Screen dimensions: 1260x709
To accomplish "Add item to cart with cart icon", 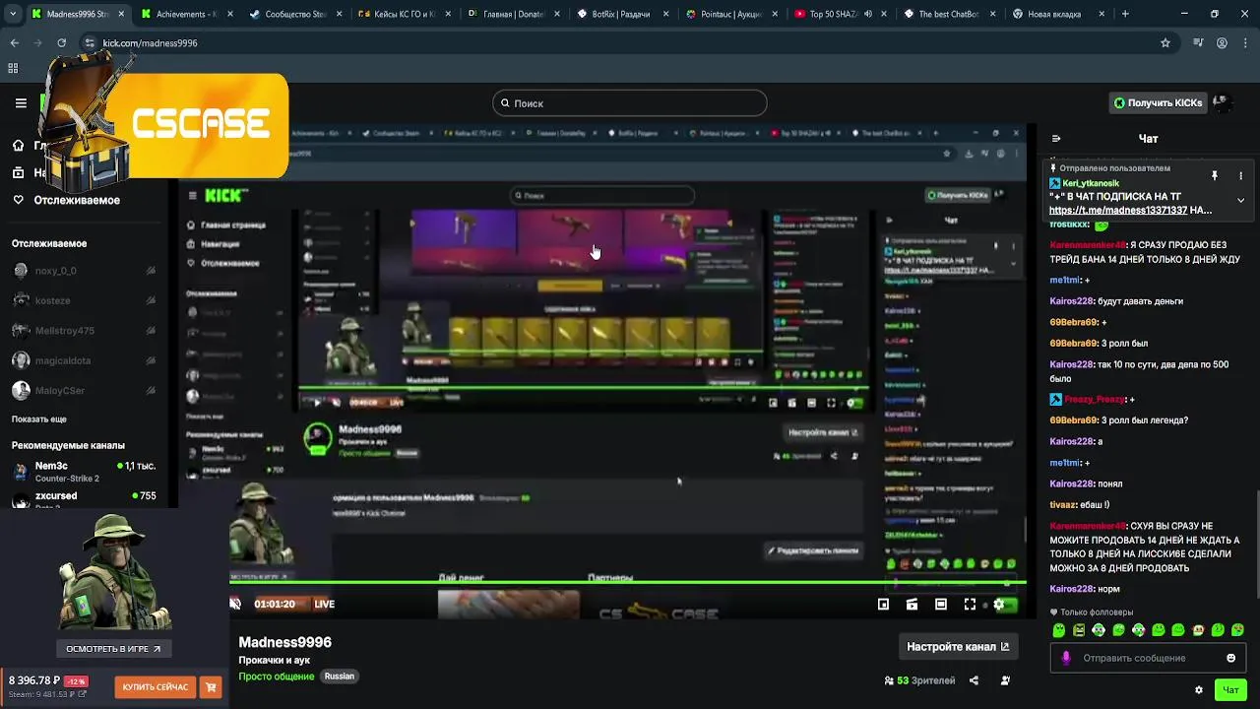I will [210, 686].
